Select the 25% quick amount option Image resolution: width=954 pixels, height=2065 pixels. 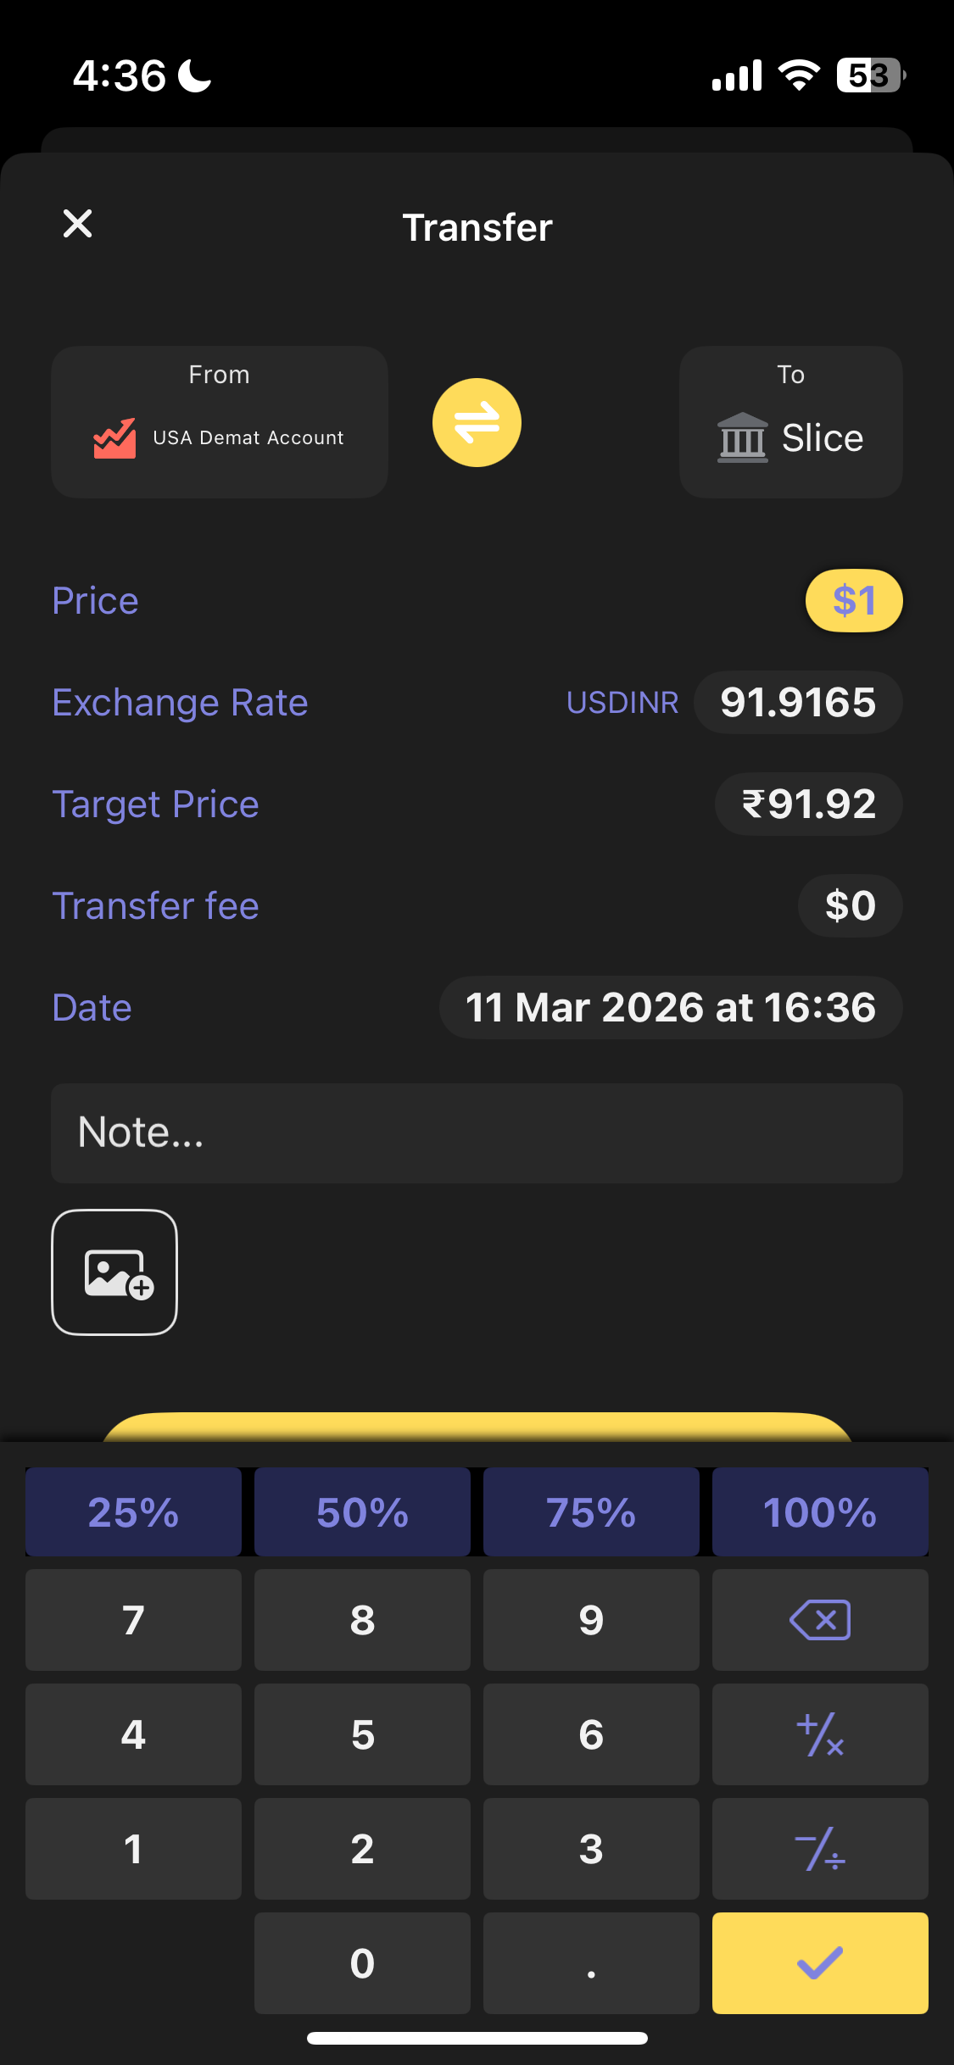point(133,1512)
